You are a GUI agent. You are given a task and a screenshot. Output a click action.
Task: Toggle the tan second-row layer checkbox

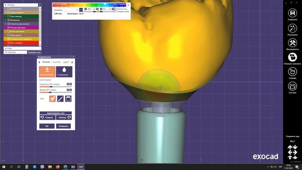click(x=8, y=12)
